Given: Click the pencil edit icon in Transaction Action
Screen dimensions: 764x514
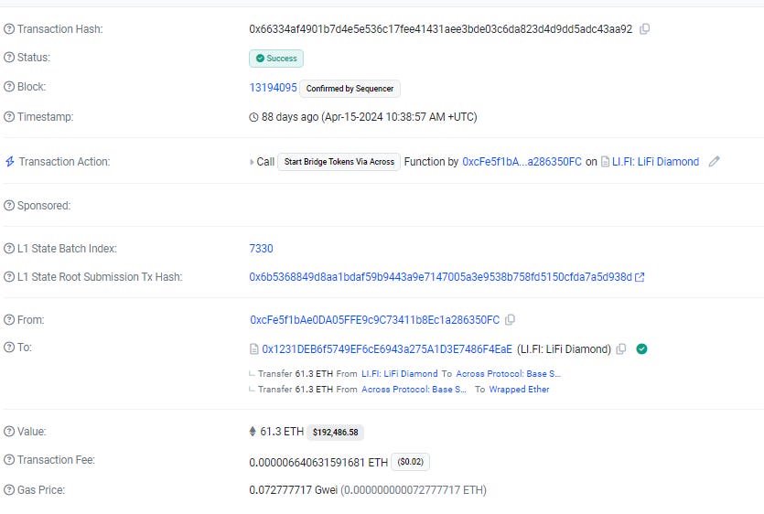Looking at the screenshot, I should tap(714, 161).
